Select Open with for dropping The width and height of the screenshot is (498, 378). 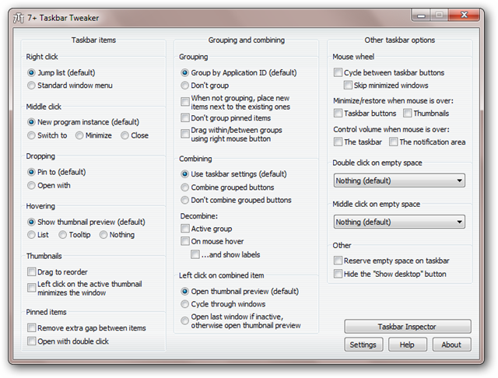pyautogui.click(x=31, y=185)
